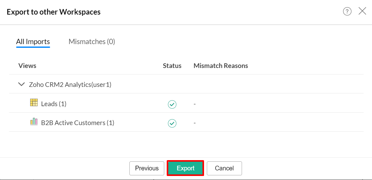Viewport: 372px width, 180px height.
Task: Cancel the export dialog
Action: [224, 168]
